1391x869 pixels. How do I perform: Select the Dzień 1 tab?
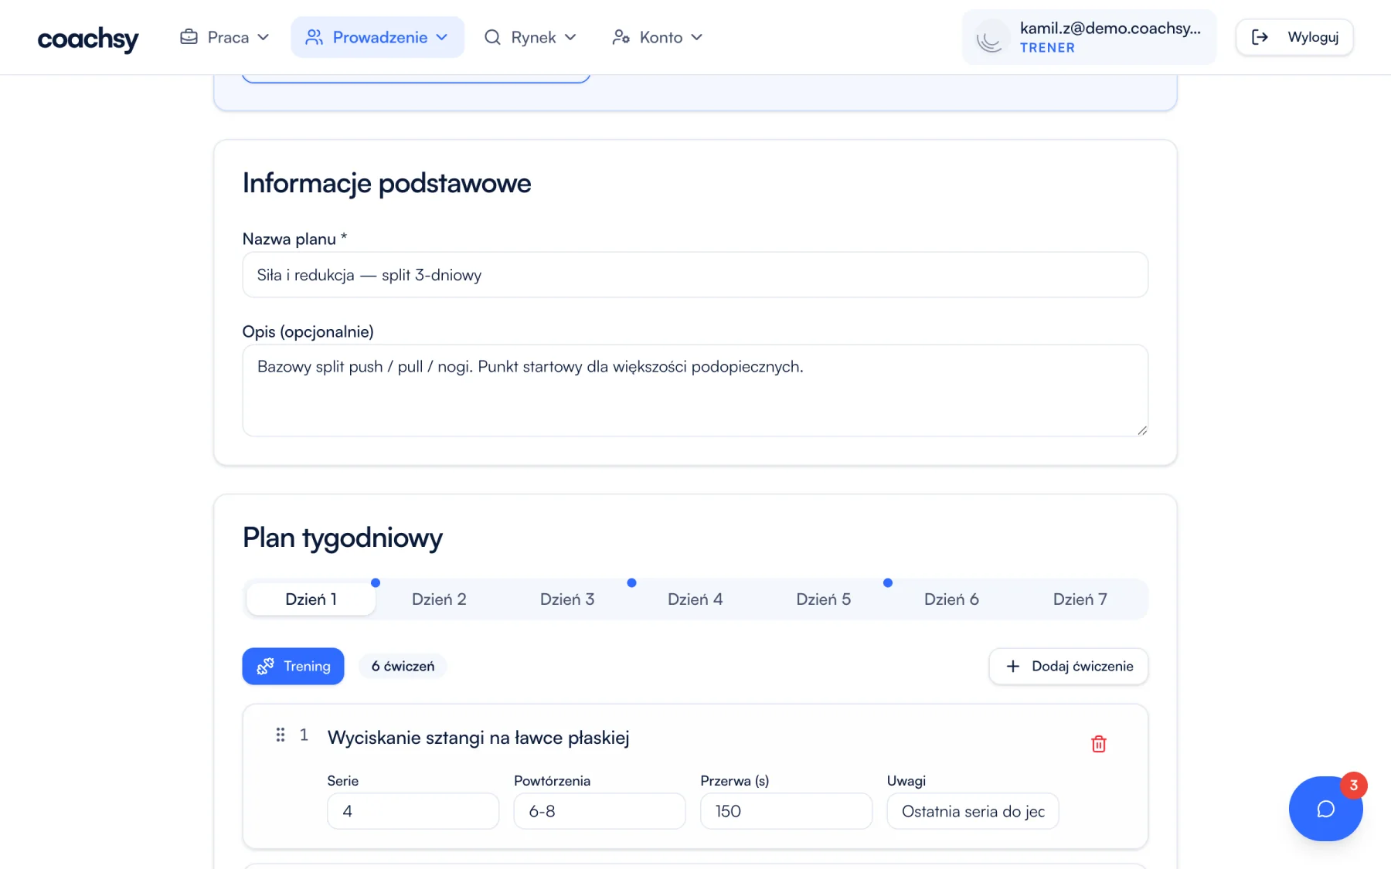coord(311,599)
